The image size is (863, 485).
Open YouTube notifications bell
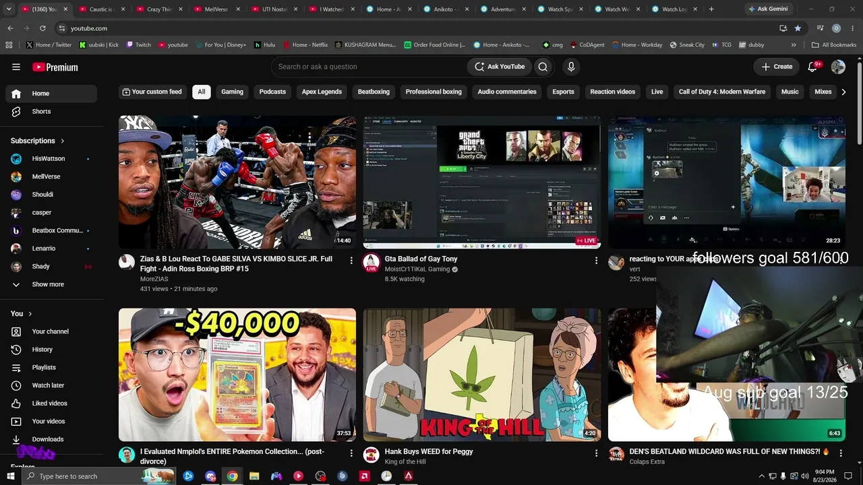[813, 67]
